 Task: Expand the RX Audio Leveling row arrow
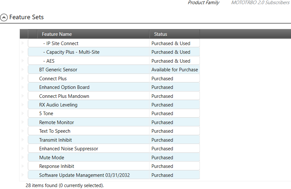(23, 105)
